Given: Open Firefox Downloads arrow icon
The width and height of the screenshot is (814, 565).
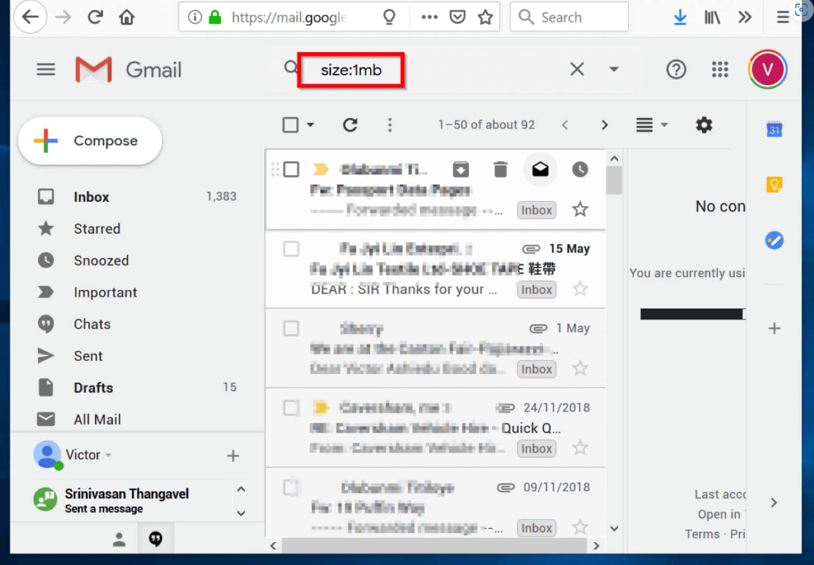Looking at the screenshot, I should (680, 17).
